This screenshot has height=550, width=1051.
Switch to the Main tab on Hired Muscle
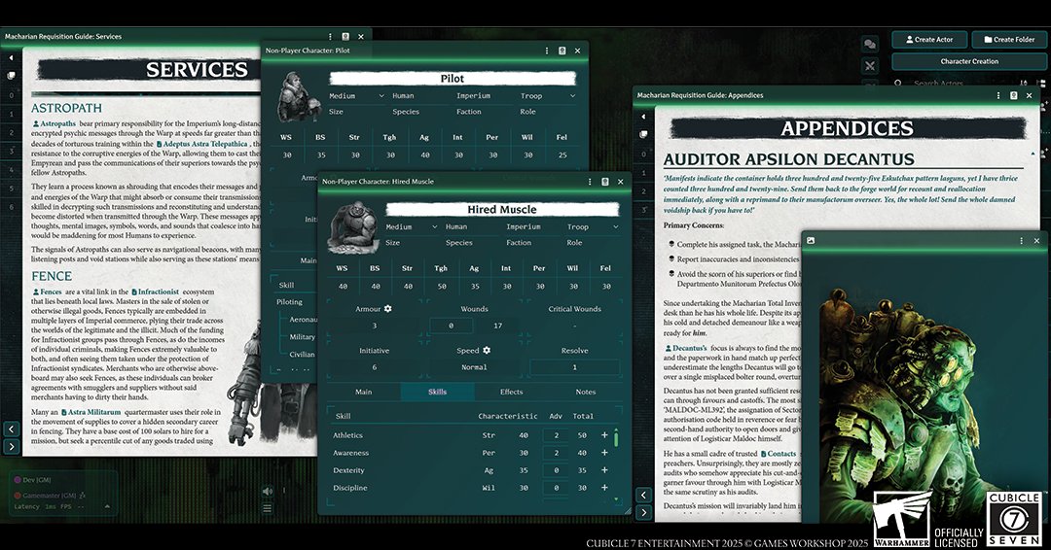click(363, 392)
